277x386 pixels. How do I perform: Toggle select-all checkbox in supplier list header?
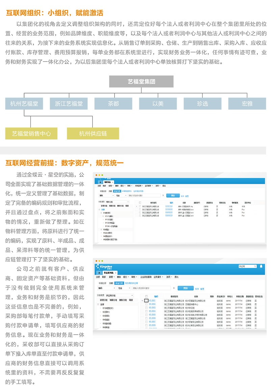(146, 296)
